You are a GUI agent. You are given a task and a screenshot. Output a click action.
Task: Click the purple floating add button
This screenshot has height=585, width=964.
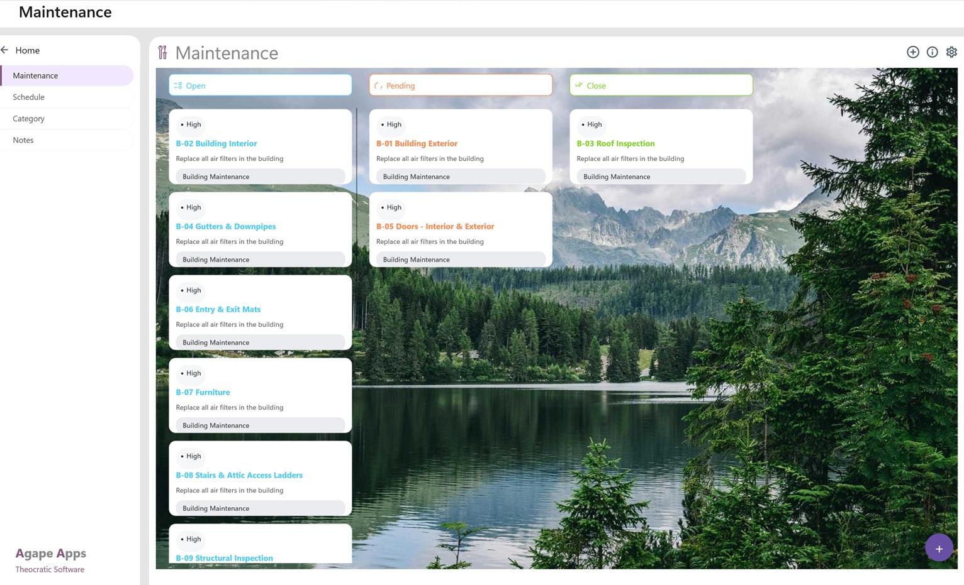[938, 549]
